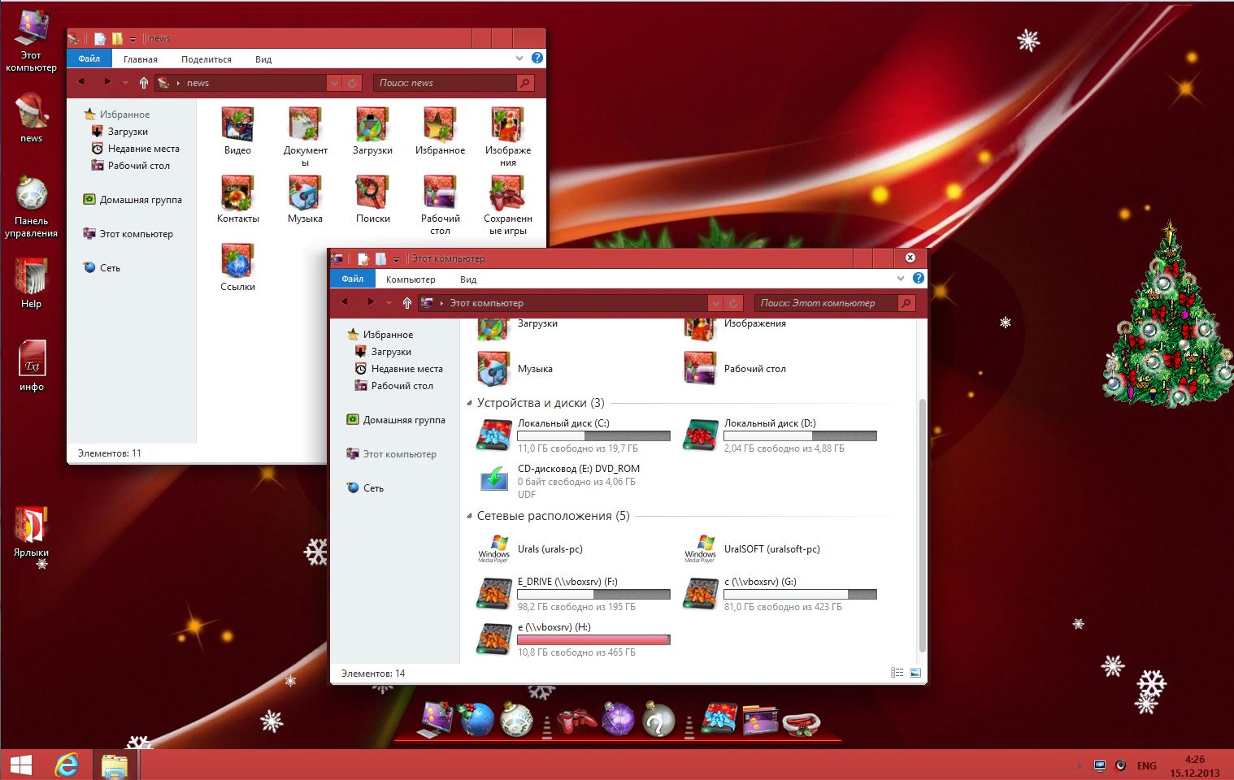Open the Windows Start button
The width and height of the screenshot is (1234, 780).
tap(21, 765)
